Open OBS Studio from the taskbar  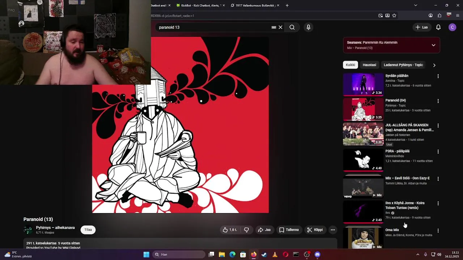tap(307, 255)
